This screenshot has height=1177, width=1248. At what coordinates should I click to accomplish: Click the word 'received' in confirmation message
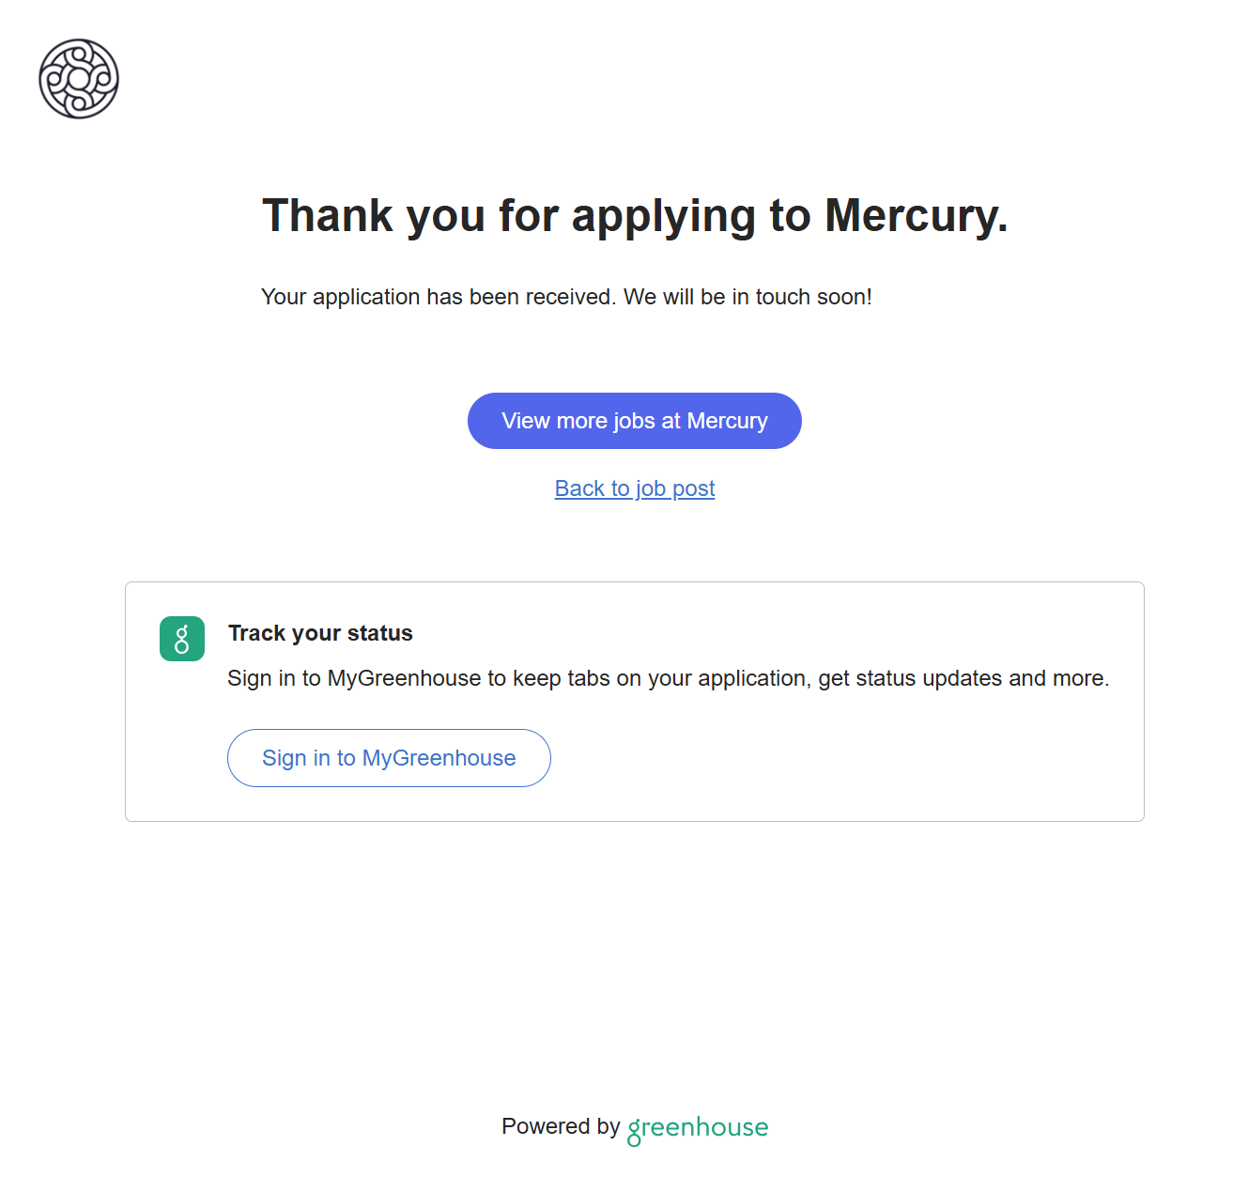point(568,297)
